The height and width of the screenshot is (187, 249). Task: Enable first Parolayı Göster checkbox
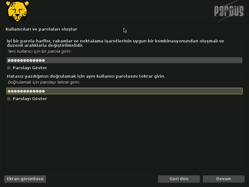(x=9, y=68)
